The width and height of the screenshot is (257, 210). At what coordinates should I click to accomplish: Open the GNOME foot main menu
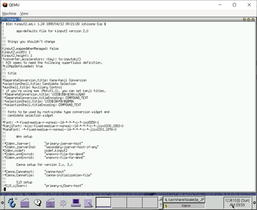12,202
